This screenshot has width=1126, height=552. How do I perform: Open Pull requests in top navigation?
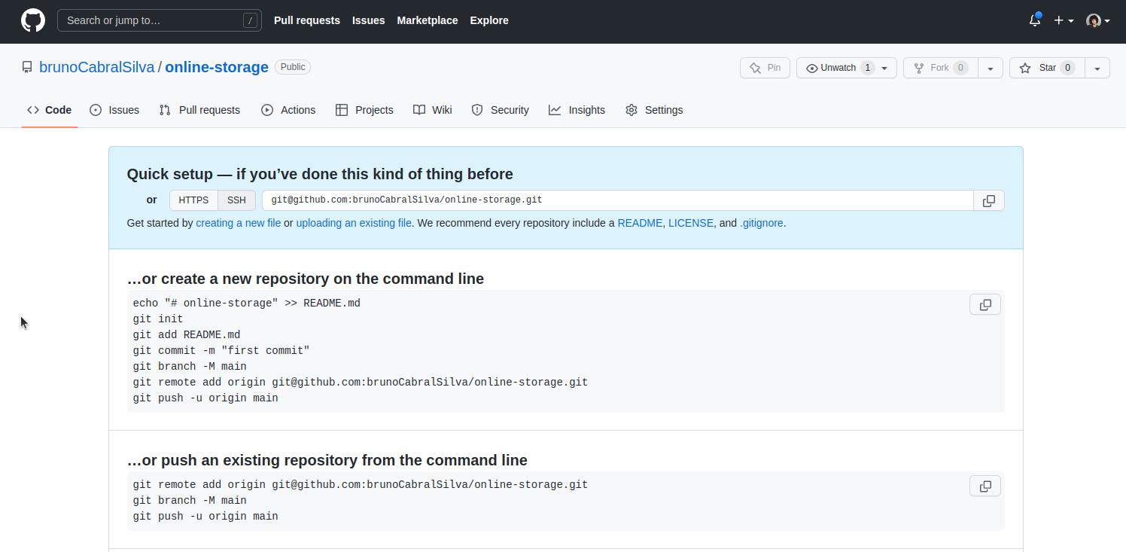tap(307, 20)
